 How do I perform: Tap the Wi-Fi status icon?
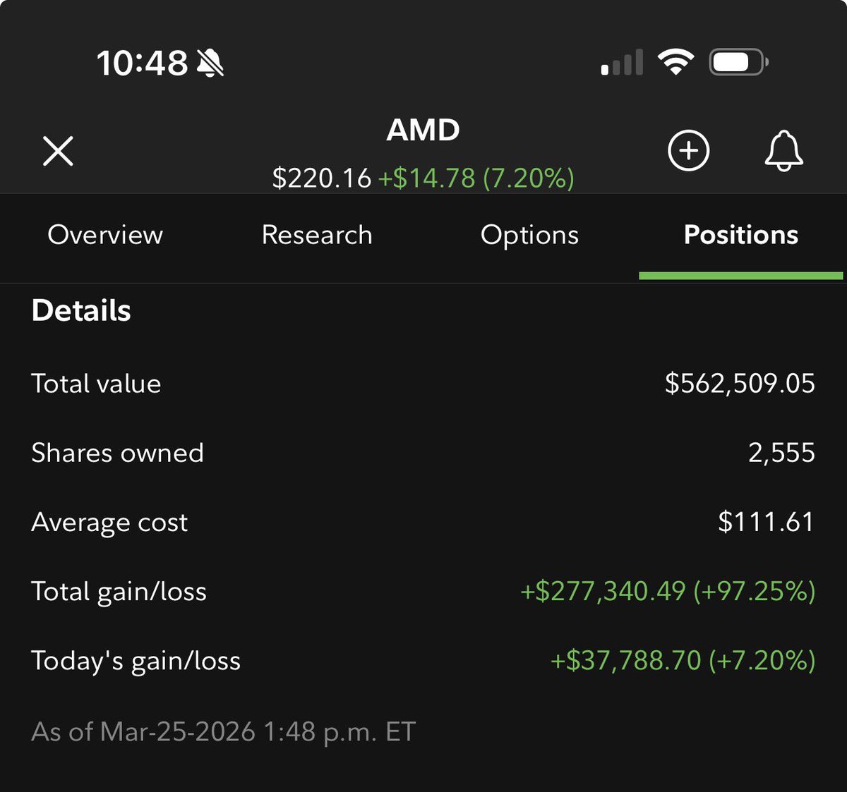point(675,62)
